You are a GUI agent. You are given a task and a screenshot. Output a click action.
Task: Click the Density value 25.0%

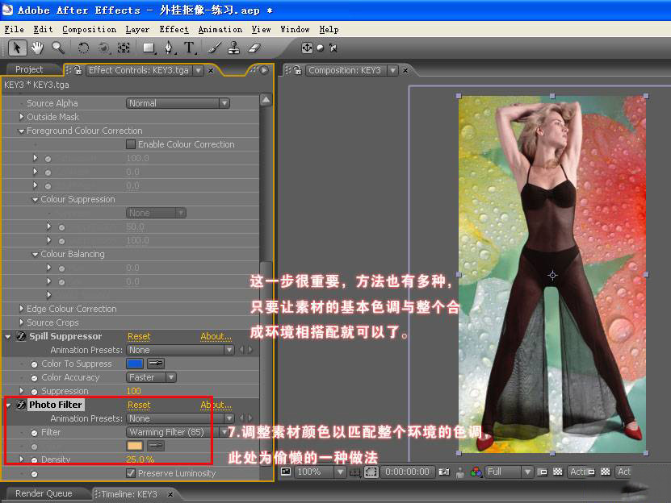pyautogui.click(x=140, y=459)
